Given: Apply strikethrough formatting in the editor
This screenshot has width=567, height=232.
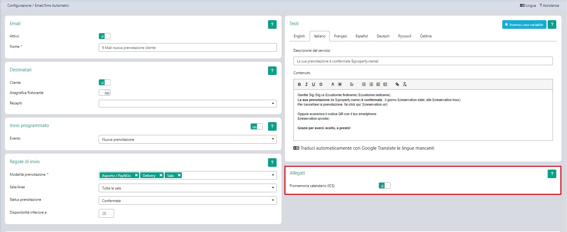Looking at the screenshot, I should [x=321, y=84].
